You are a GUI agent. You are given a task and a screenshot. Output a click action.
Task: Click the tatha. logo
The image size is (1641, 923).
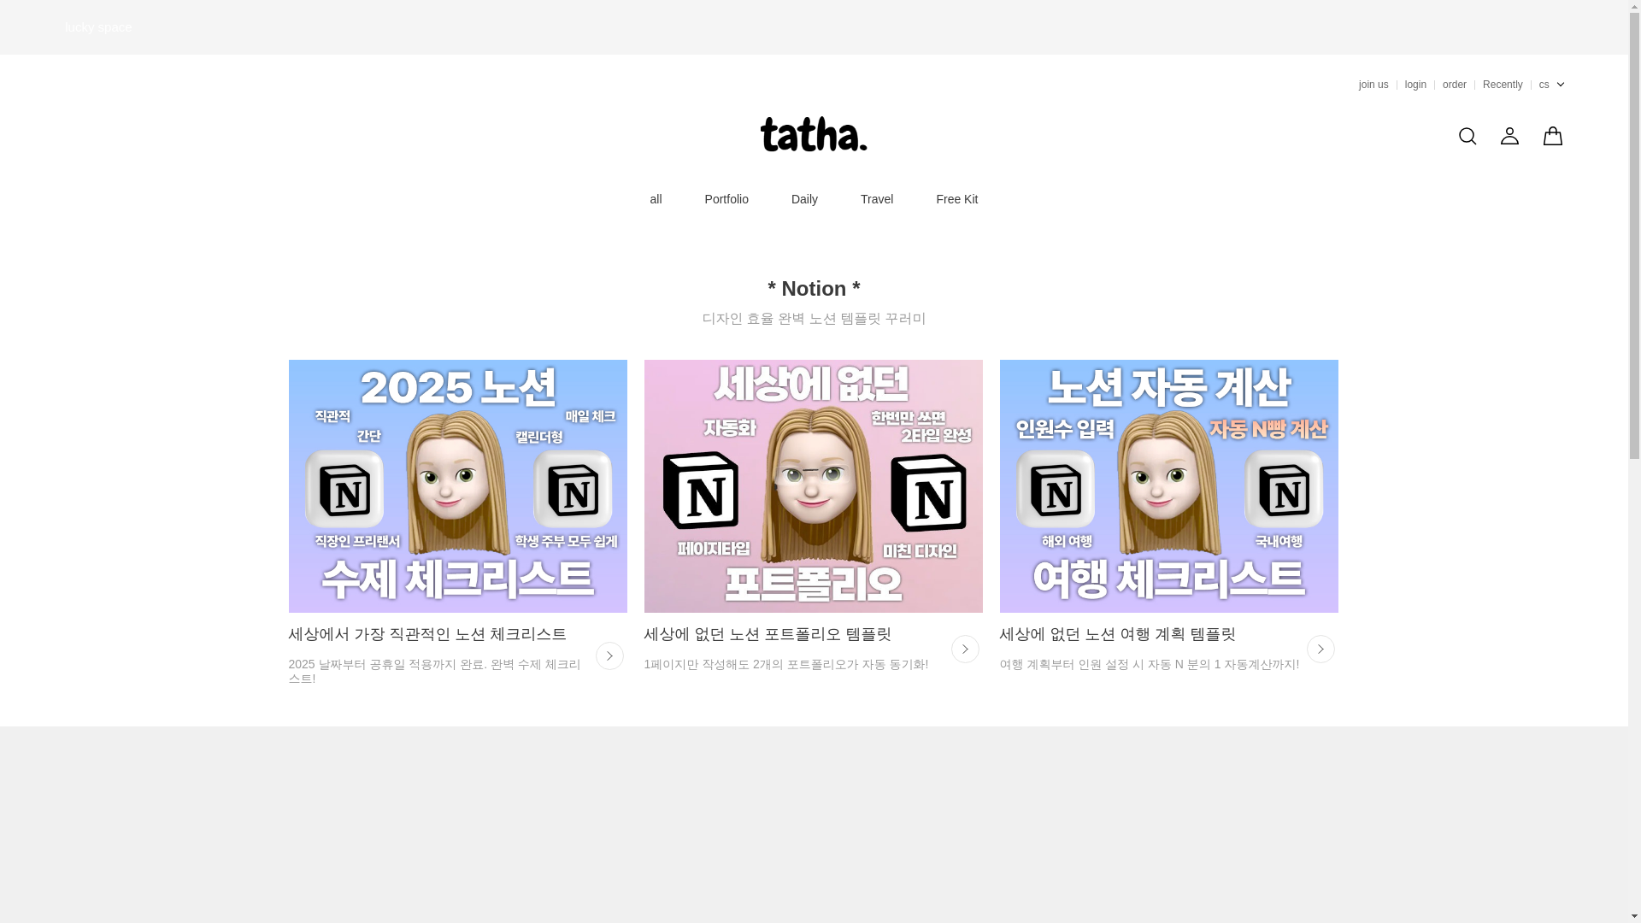814,134
